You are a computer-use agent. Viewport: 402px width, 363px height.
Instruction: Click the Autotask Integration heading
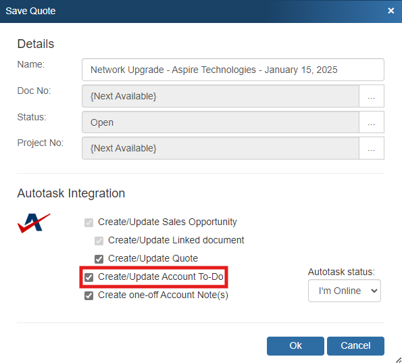tap(71, 193)
